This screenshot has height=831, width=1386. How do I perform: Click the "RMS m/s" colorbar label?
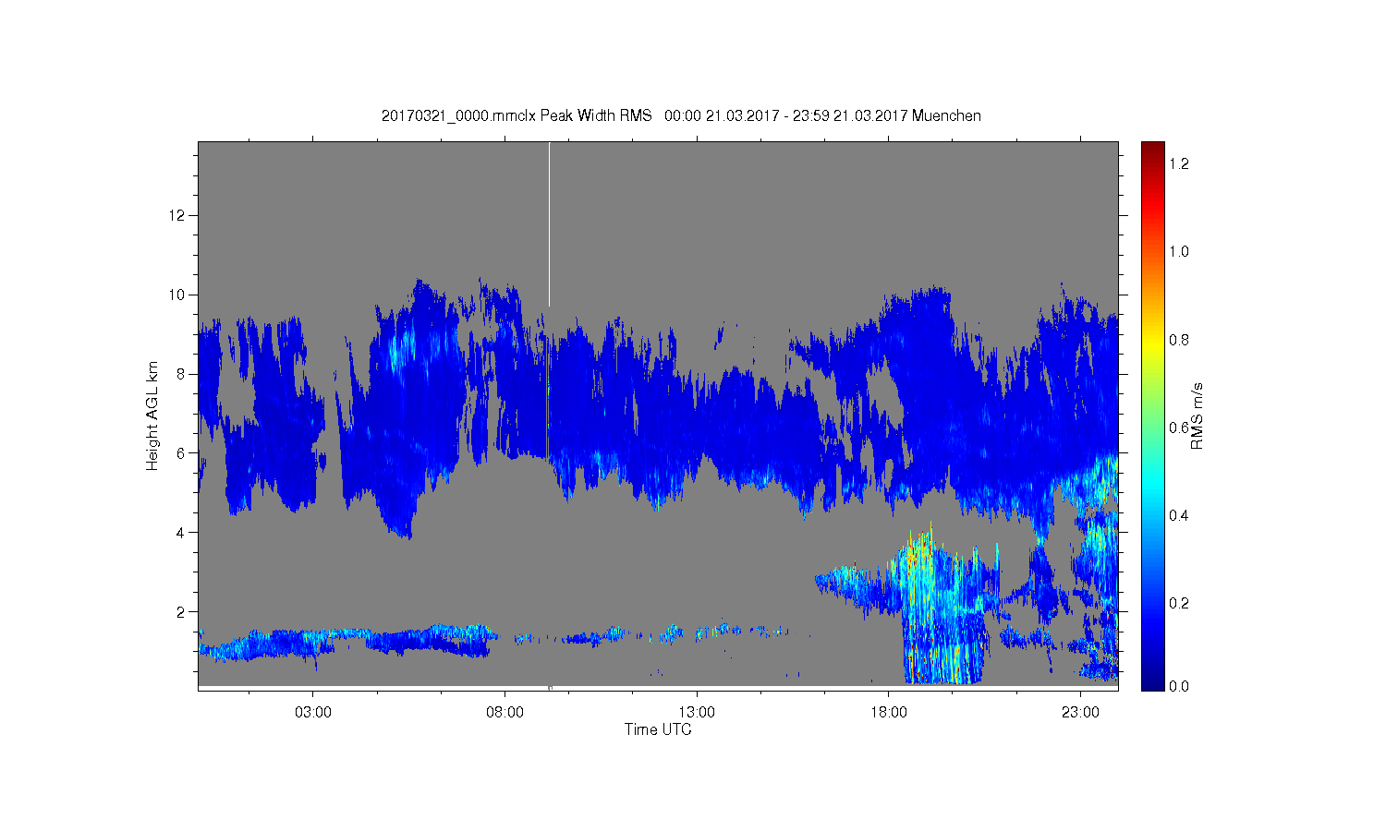click(1197, 415)
